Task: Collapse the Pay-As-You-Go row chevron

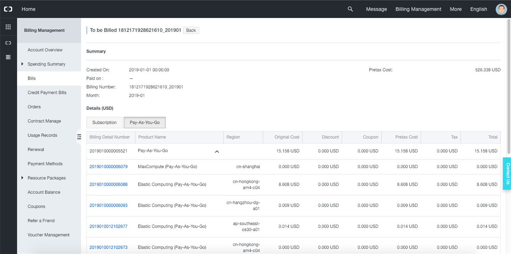Action: click(x=217, y=152)
